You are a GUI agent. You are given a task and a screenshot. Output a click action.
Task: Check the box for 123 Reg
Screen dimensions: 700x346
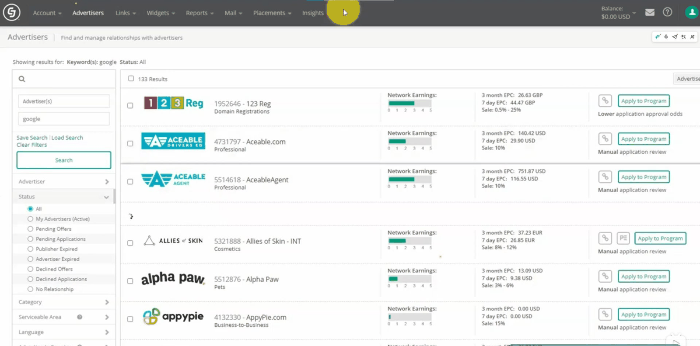click(x=130, y=105)
